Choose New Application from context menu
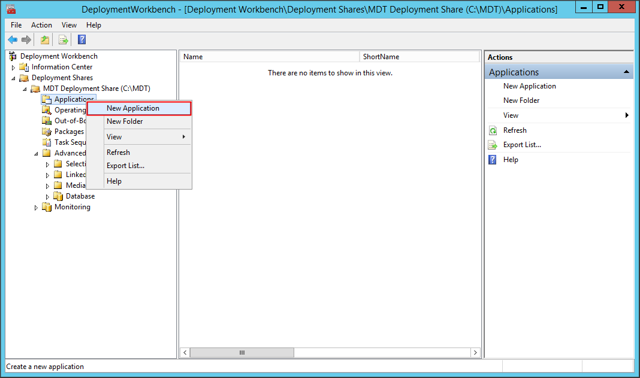640x378 pixels. coord(132,108)
